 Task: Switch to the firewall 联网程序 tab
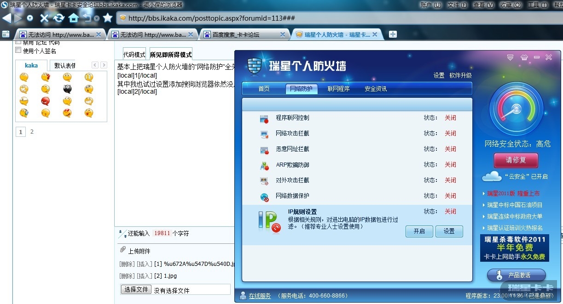[339, 89]
